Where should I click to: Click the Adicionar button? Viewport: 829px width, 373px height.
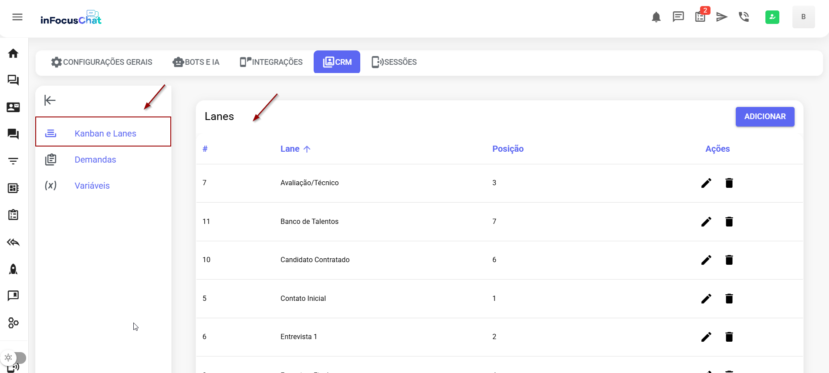click(x=765, y=117)
